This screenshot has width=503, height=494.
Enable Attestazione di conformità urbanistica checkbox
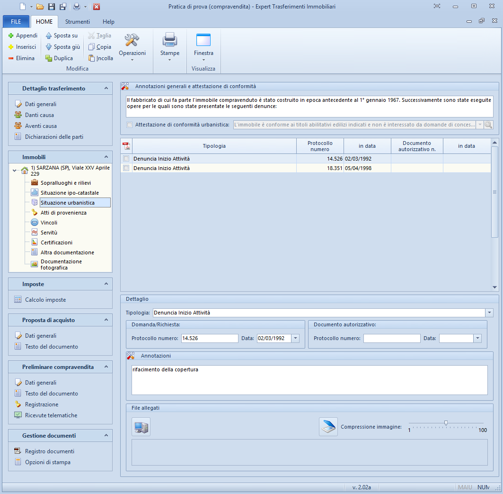tap(130, 125)
